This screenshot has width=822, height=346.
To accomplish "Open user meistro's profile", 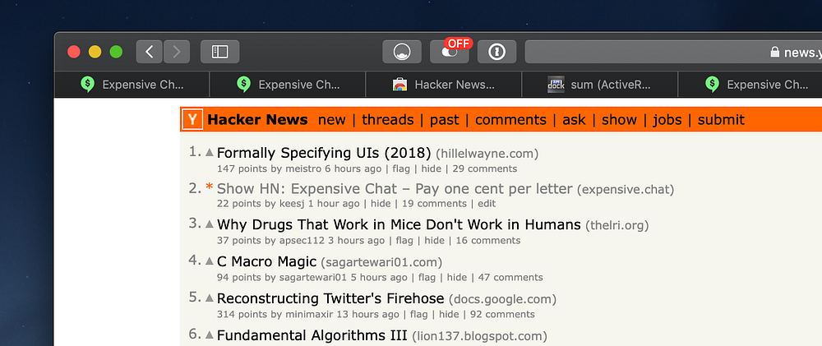I will pyautogui.click(x=303, y=168).
